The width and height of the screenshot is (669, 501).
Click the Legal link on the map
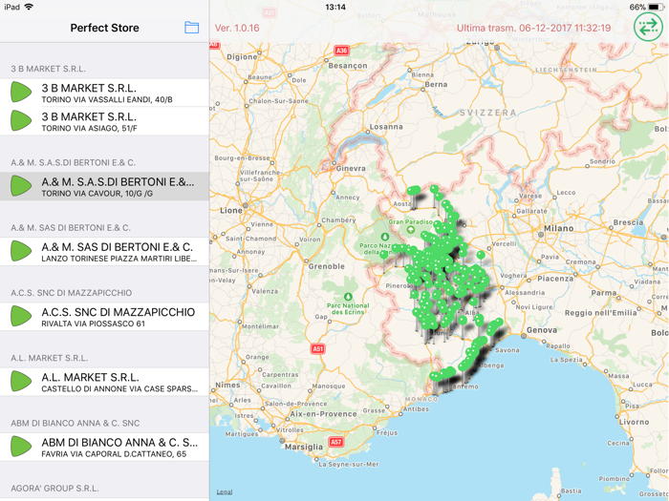coord(225,491)
